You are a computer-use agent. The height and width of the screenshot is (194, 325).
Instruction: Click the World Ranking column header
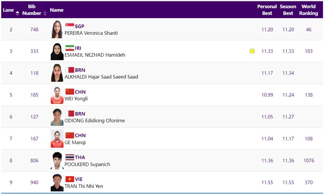tap(308, 10)
